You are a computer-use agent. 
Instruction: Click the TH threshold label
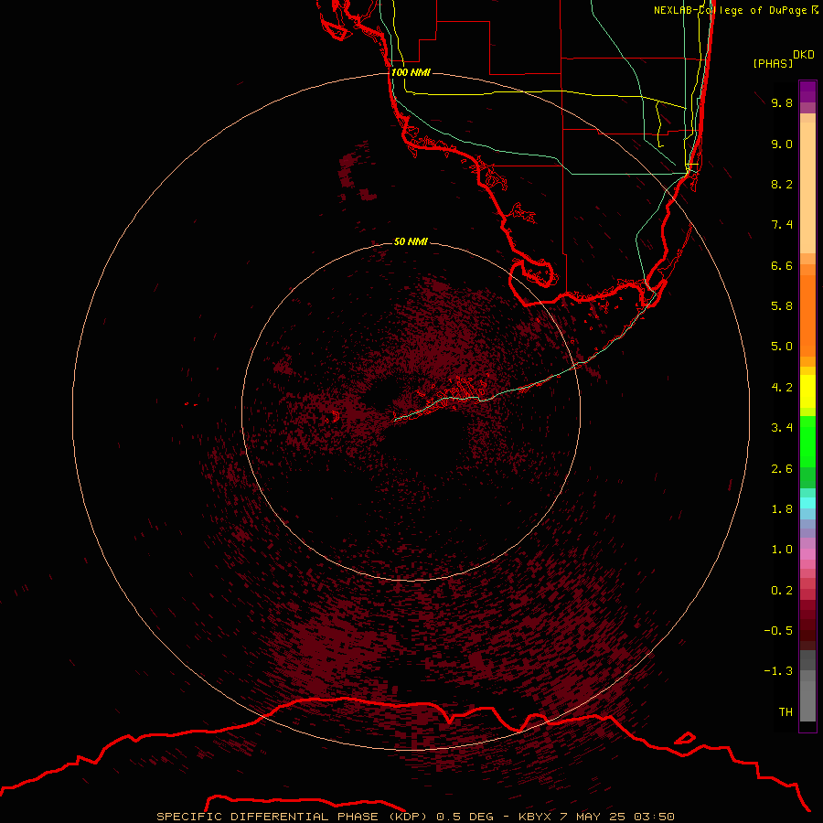[x=786, y=712]
